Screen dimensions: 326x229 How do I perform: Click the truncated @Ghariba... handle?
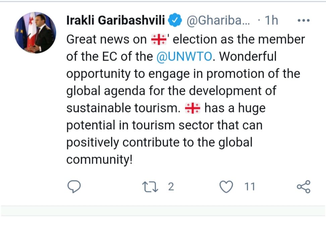point(217,21)
